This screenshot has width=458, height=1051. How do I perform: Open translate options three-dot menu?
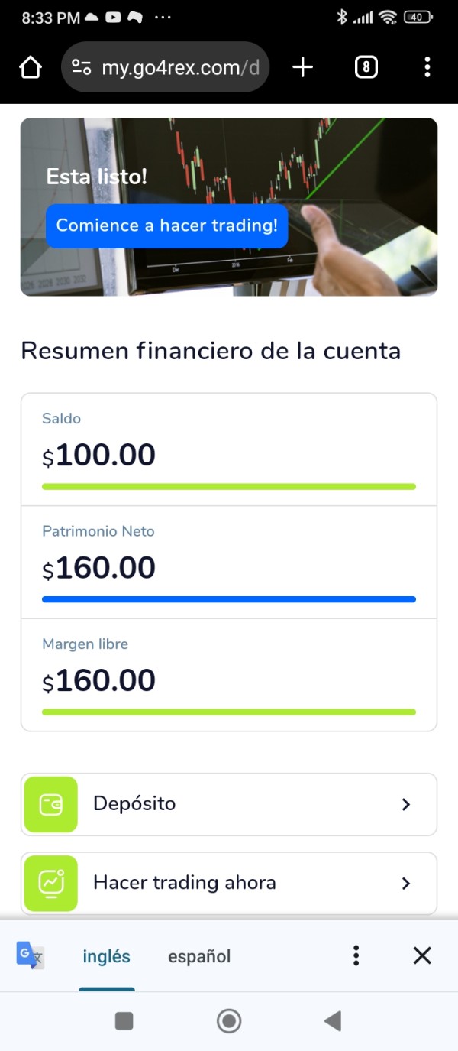point(356,955)
